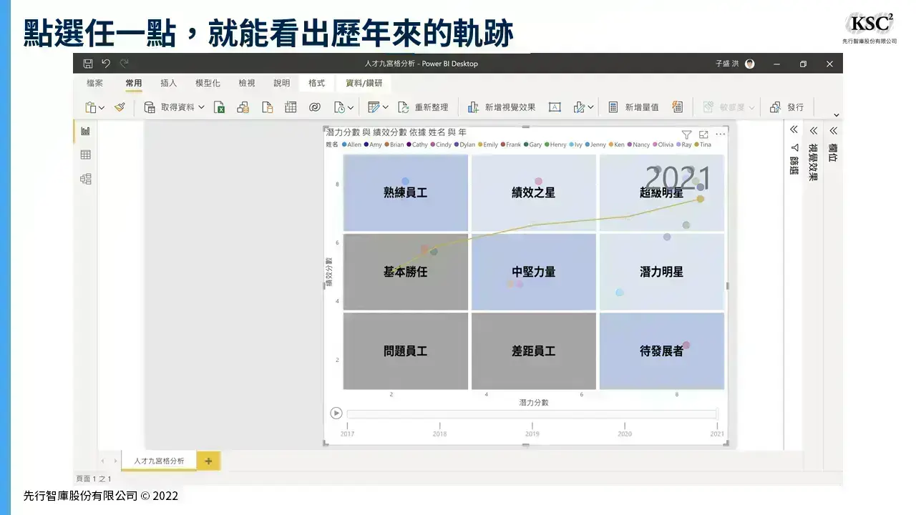The height and width of the screenshot is (515, 916).
Task: Open the Excel workbook data source icon
Action: (x=220, y=107)
